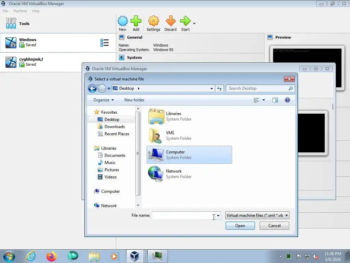Viewport: 350px width, 263px height.
Task: Click the File name input field
Action: tap(184, 215)
